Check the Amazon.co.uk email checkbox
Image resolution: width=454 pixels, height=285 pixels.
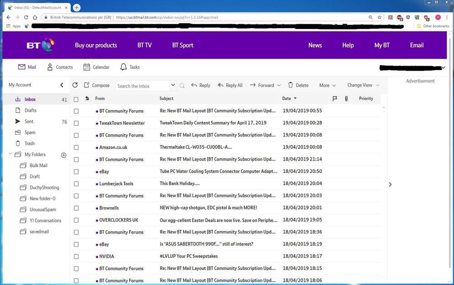(x=76, y=148)
